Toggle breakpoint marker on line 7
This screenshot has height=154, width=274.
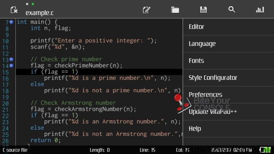[12, 22]
